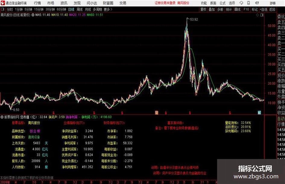
Task: Open the 功能 menu
Action: click(x=204, y=3)
